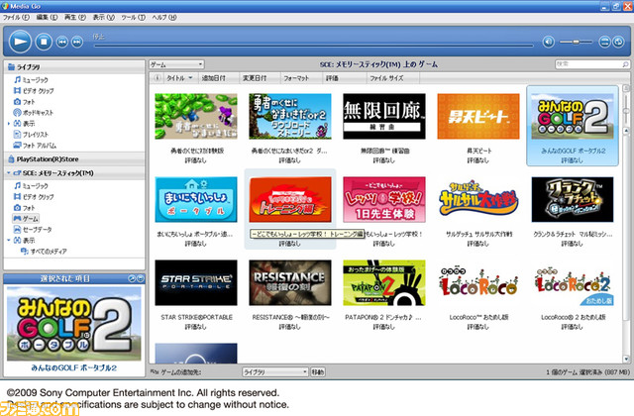Click the 選択された項目 panel left round icon
Screen dimensions: 634x416
132,278
